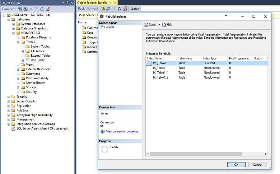The height and width of the screenshot is (174, 280).
Task: Expand the Database Diagrams node
Action: coord(18,38)
